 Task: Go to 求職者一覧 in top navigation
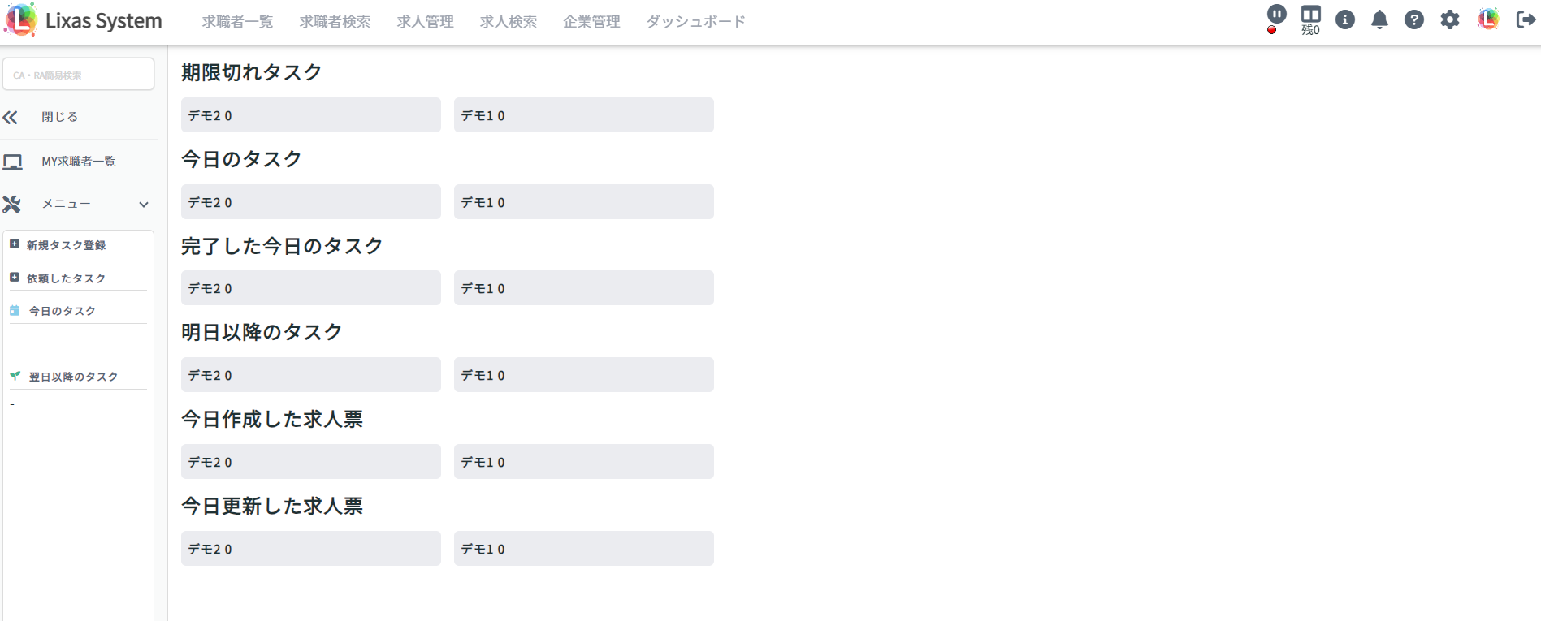[237, 22]
